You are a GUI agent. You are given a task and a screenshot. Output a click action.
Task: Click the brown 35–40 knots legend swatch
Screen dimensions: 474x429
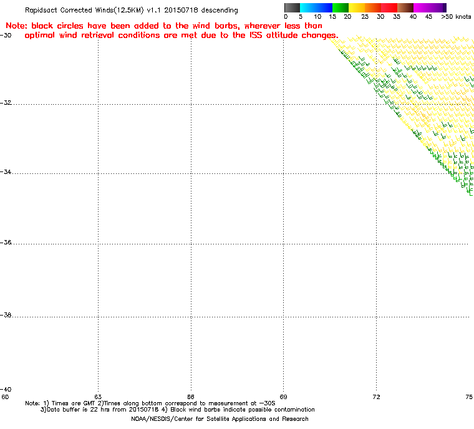(x=405, y=7)
